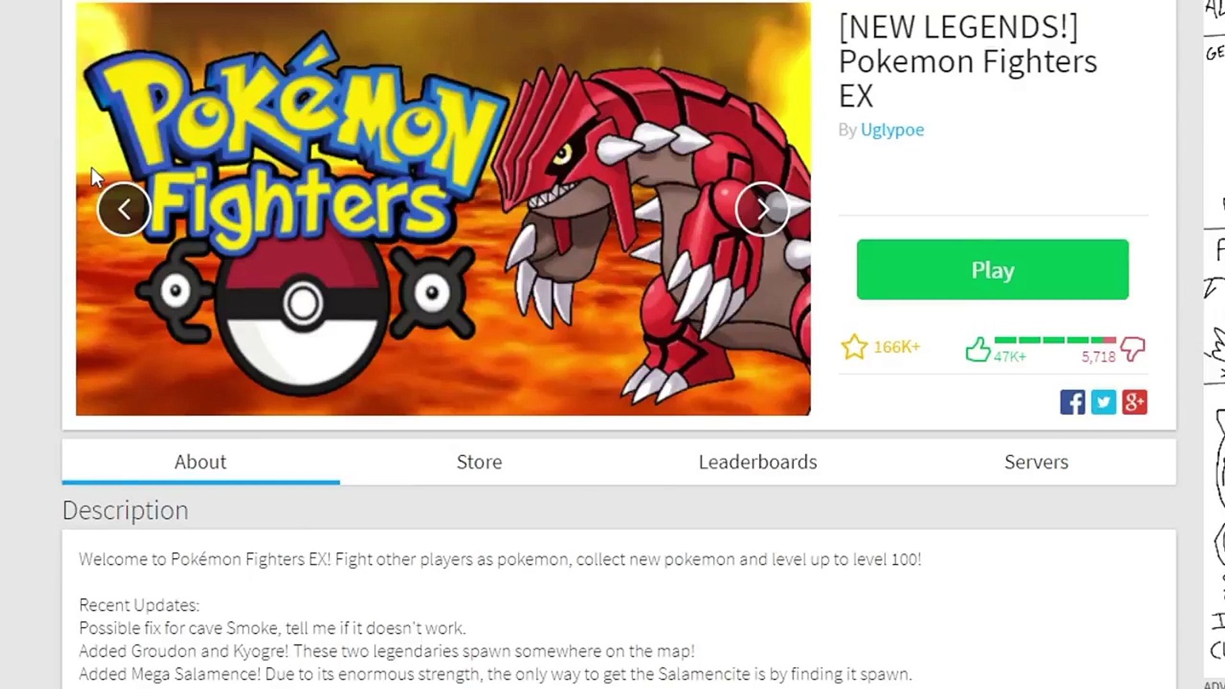
Task: Click the game title Pokemon Fighters EX
Action: point(967,62)
